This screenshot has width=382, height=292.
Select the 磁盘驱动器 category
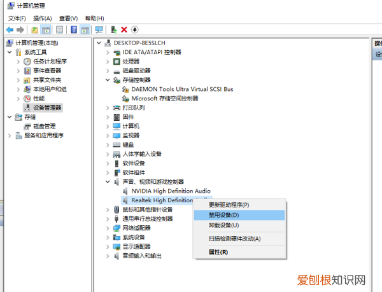[136, 71]
